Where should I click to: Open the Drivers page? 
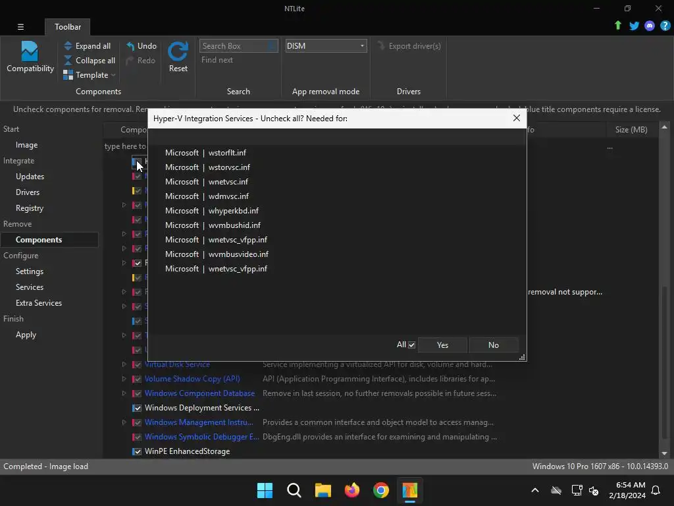(x=28, y=192)
